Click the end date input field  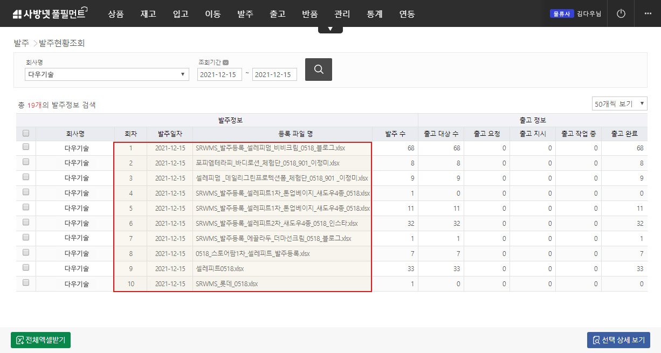click(274, 75)
